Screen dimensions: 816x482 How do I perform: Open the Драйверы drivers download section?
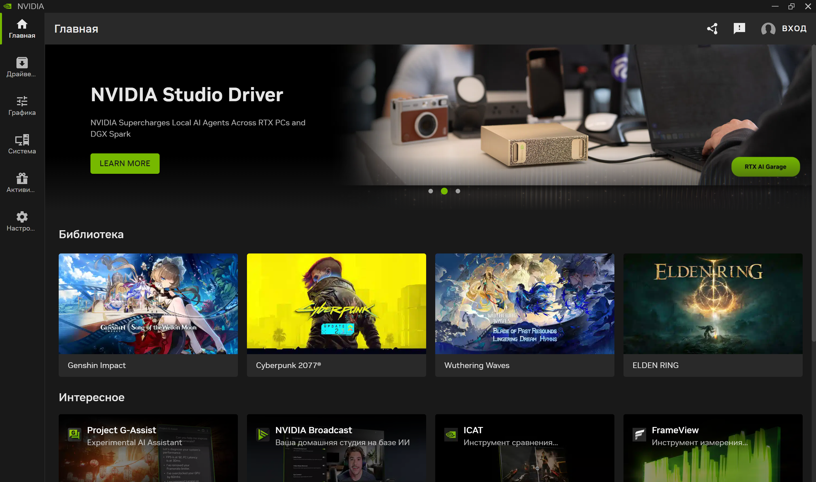point(22,67)
